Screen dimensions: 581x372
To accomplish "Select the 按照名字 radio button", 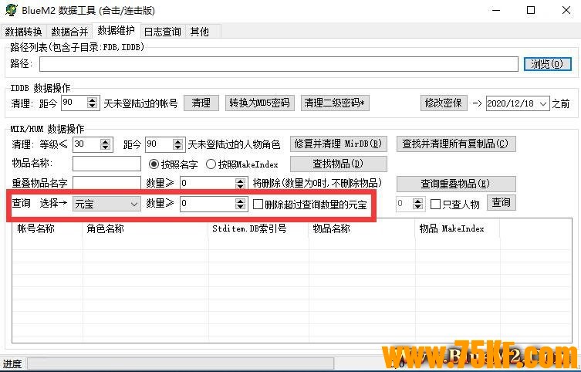I will (154, 164).
